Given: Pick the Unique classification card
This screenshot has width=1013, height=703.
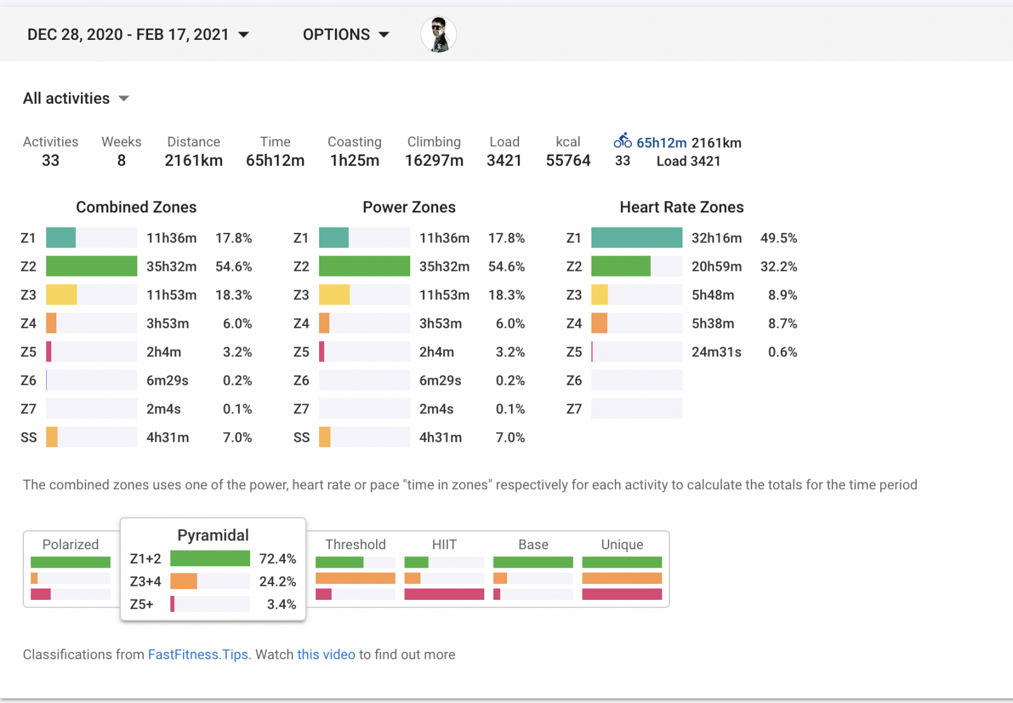Looking at the screenshot, I should pos(622,569).
